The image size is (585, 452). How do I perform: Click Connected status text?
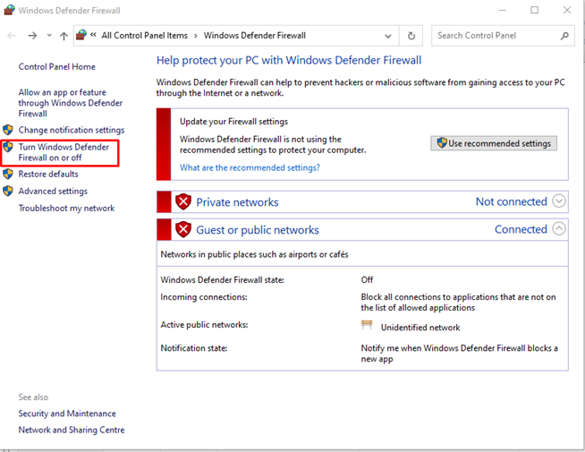(521, 229)
